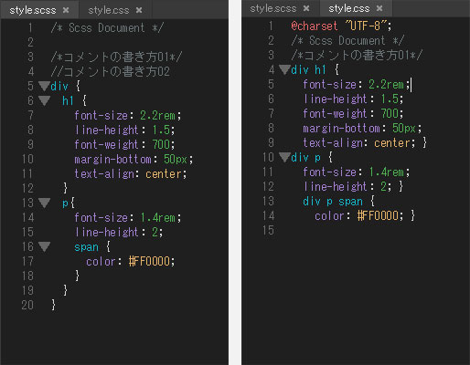The width and height of the screenshot is (470, 365).
Task: Click the 'font-weight' property in style.css
Action: tap(335, 114)
